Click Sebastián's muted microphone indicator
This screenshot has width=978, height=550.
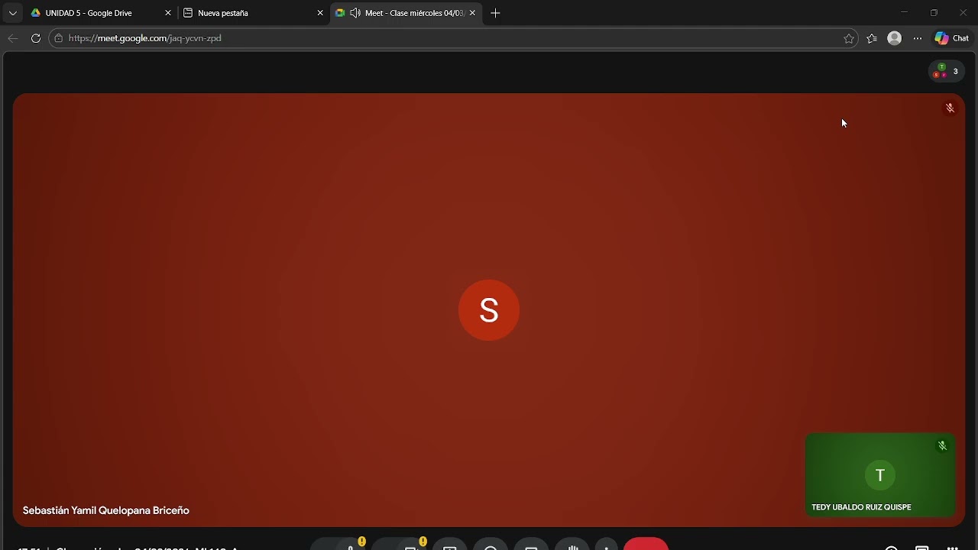[950, 108]
